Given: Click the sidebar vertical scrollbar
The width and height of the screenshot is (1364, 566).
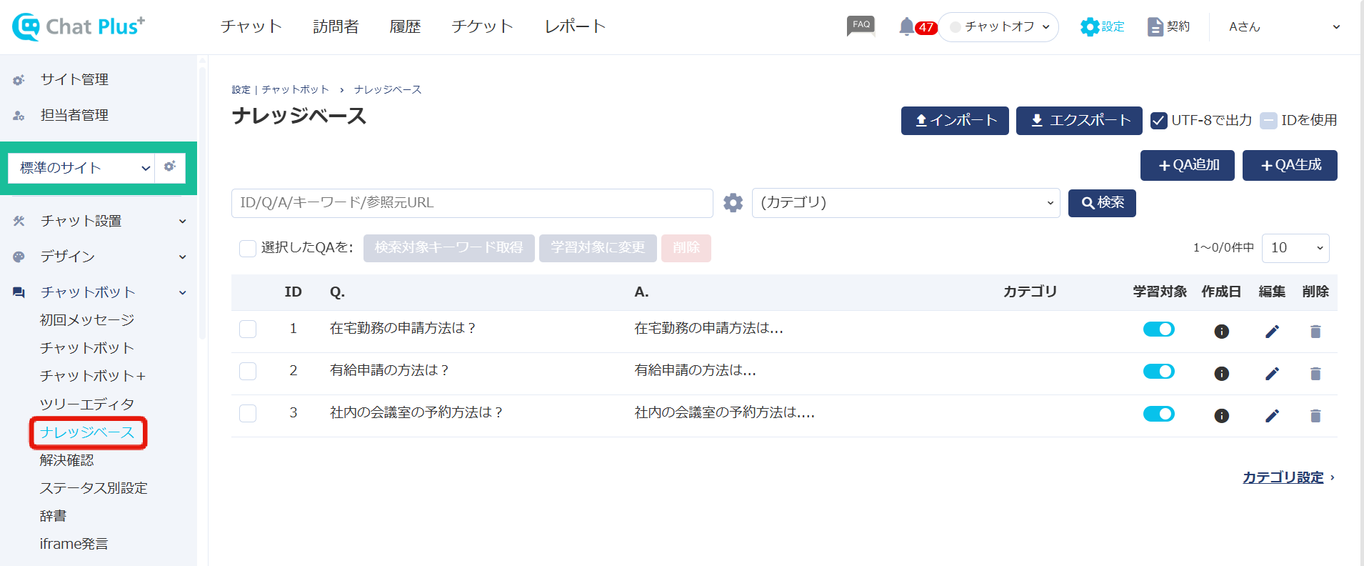Looking at the screenshot, I should pyautogui.click(x=202, y=204).
